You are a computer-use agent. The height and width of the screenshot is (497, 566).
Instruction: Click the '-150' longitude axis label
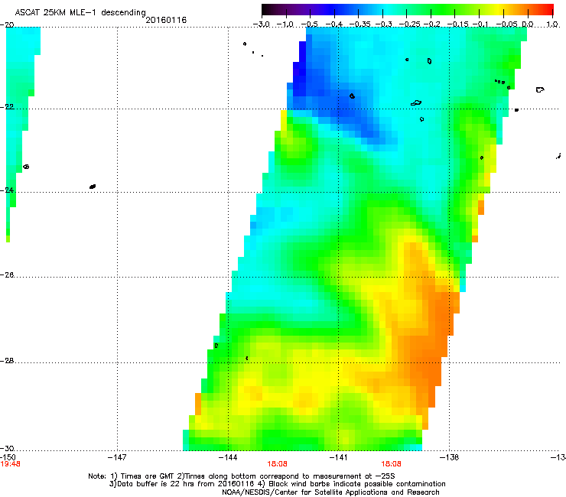click(8, 457)
